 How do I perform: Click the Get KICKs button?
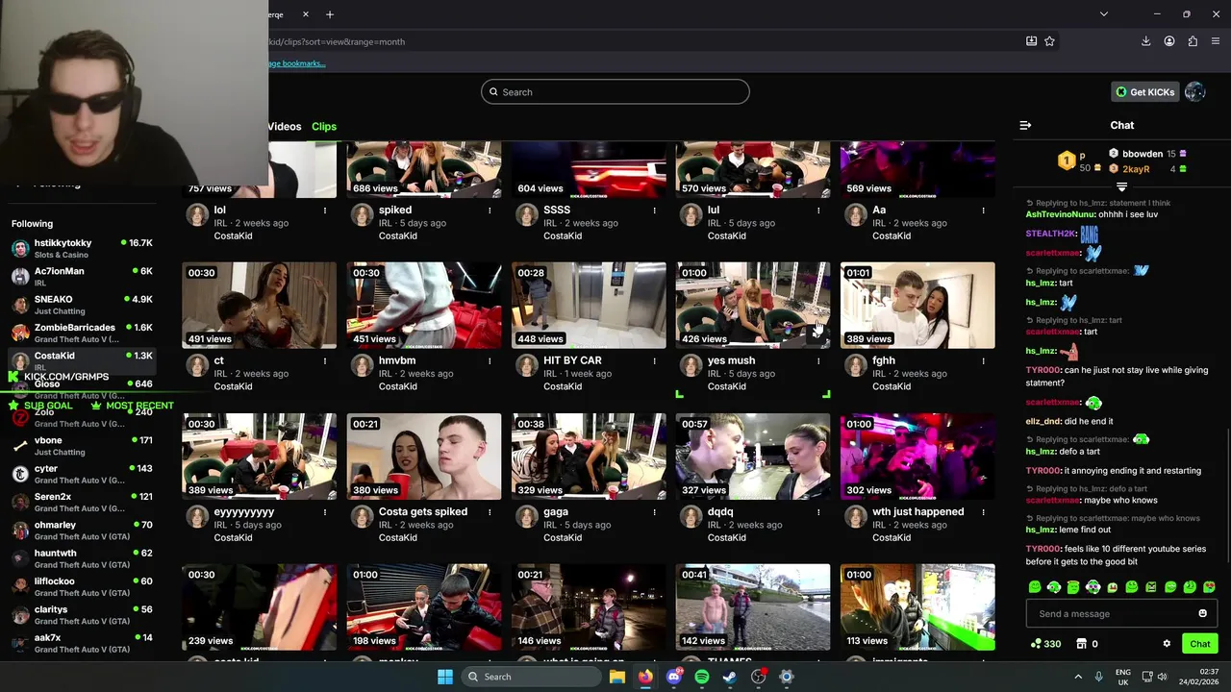1145,91
